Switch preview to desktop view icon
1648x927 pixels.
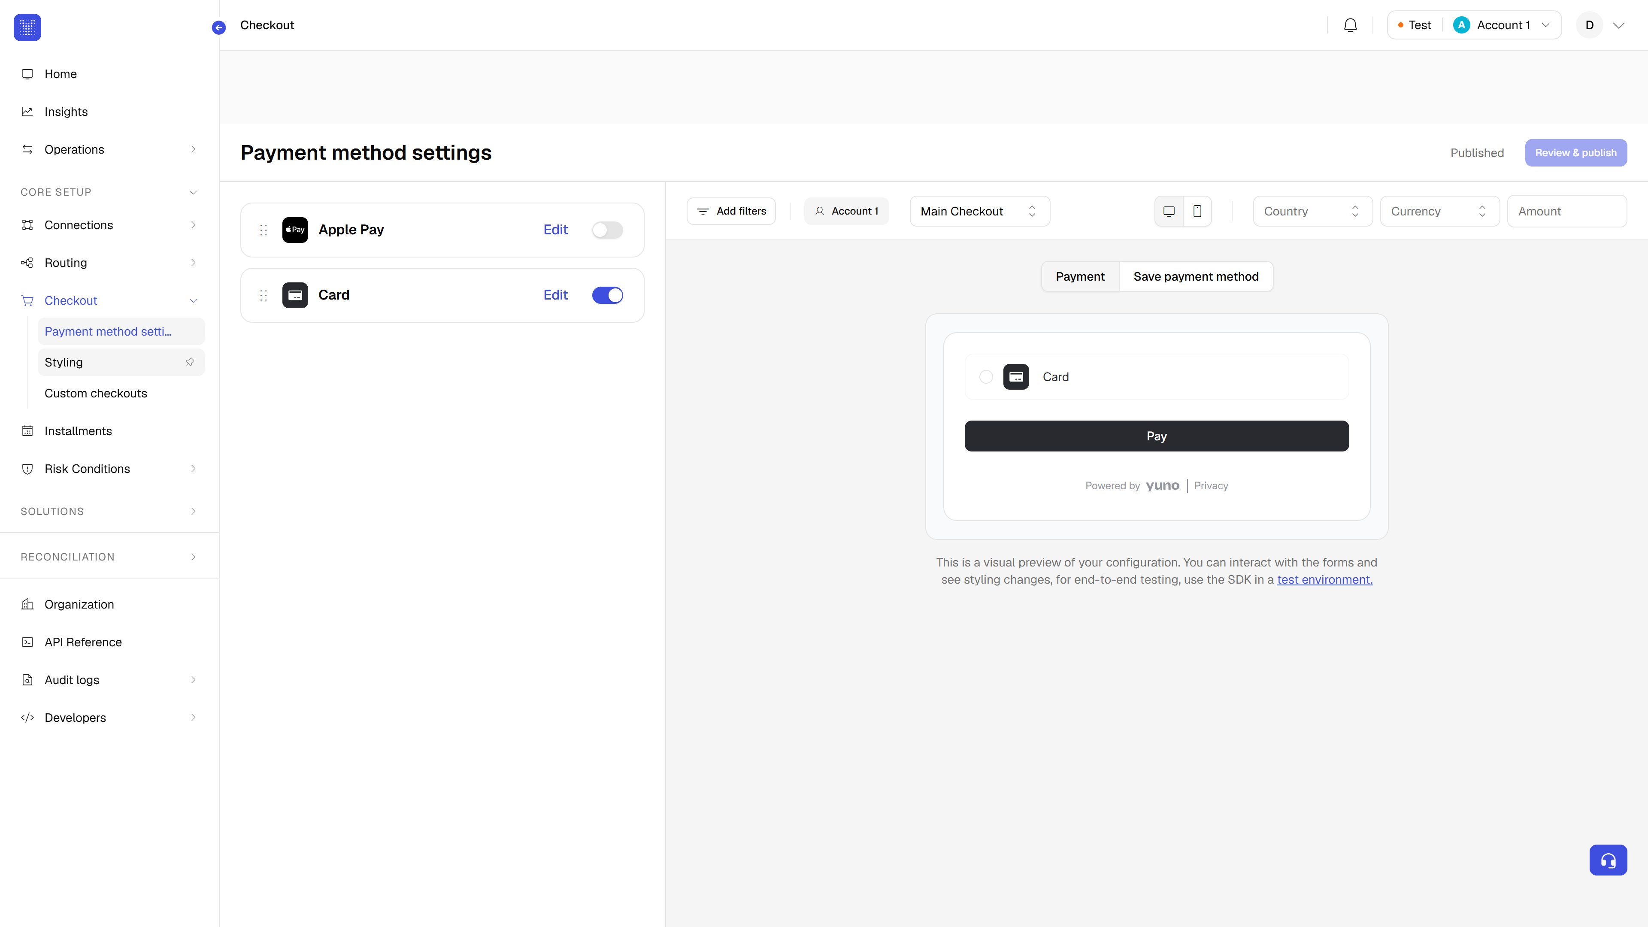[1169, 211]
